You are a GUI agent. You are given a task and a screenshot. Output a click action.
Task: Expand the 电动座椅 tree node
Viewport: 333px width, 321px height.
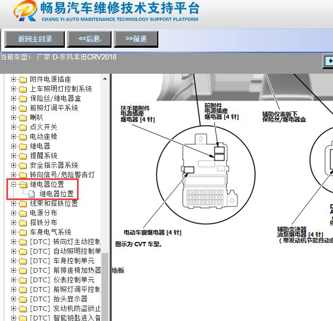[x=13, y=136]
